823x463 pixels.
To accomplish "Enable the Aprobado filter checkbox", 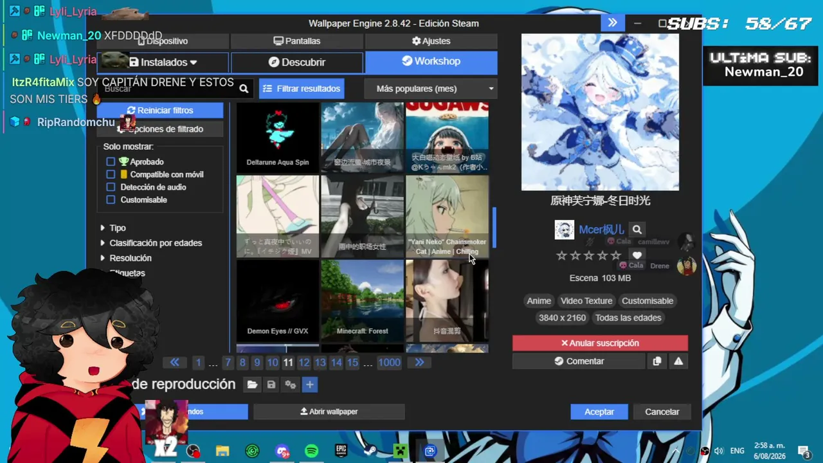I will click(111, 162).
